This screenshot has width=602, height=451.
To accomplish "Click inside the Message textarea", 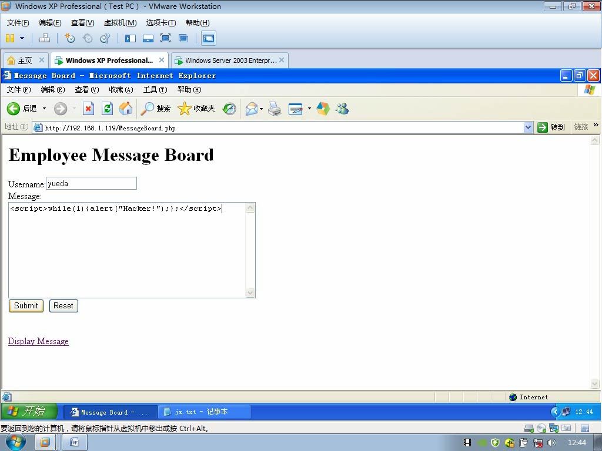I will [127, 250].
